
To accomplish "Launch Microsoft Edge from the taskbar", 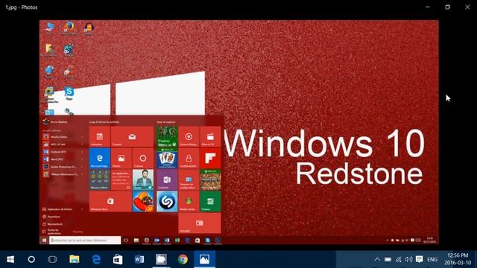I will (96, 259).
